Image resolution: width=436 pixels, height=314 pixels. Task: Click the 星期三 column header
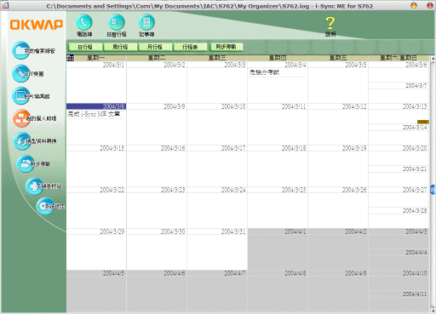click(217, 58)
